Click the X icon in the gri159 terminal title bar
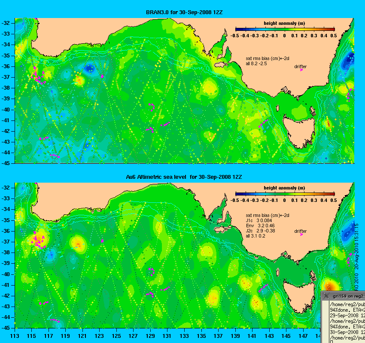This screenshot has width=365, height=343. pyautogui.click(x=327, y=296)
